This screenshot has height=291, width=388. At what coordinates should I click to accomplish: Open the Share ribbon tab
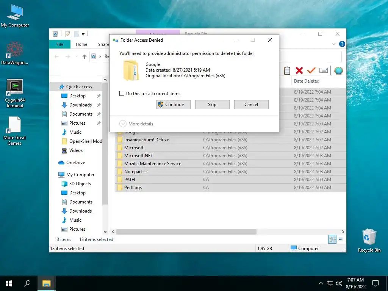(x=103, y=44)
